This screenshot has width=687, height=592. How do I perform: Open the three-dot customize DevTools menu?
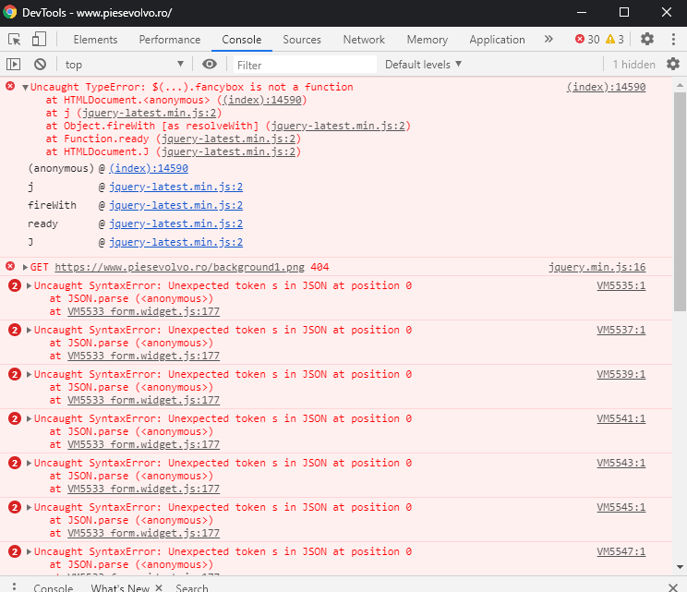(672, 40)
